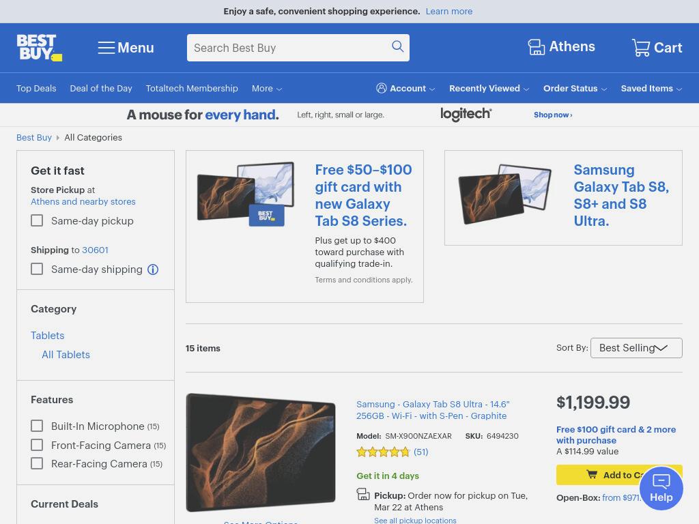This screenshot has width=699, height=524.
Task: Open Top Deals
Action: click(36, 88)
